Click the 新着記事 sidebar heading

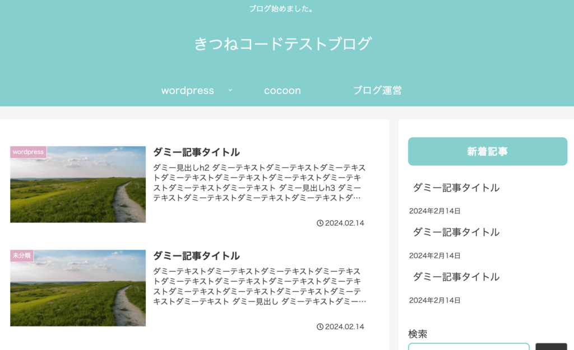488,151
